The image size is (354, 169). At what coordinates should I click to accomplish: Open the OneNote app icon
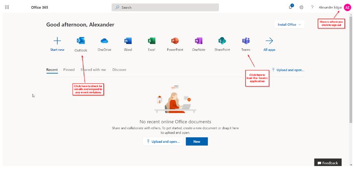(199, 41)
